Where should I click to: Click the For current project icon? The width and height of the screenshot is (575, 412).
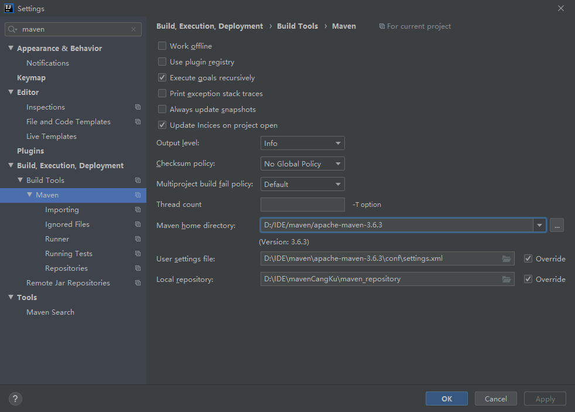click(382, 26)
